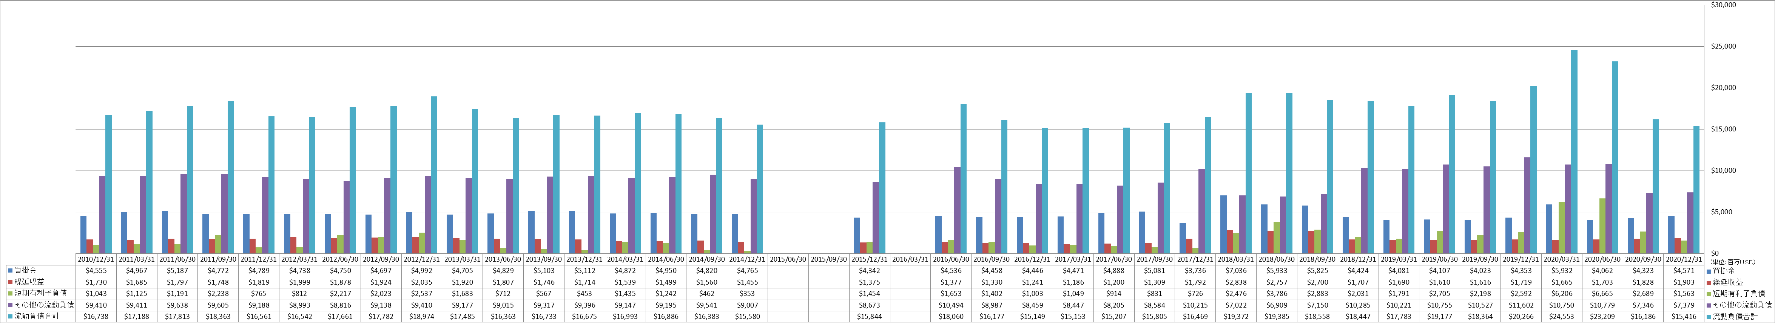Select the 2011/09/30 date column header
Screen dimensions: 1775x323
218,260
